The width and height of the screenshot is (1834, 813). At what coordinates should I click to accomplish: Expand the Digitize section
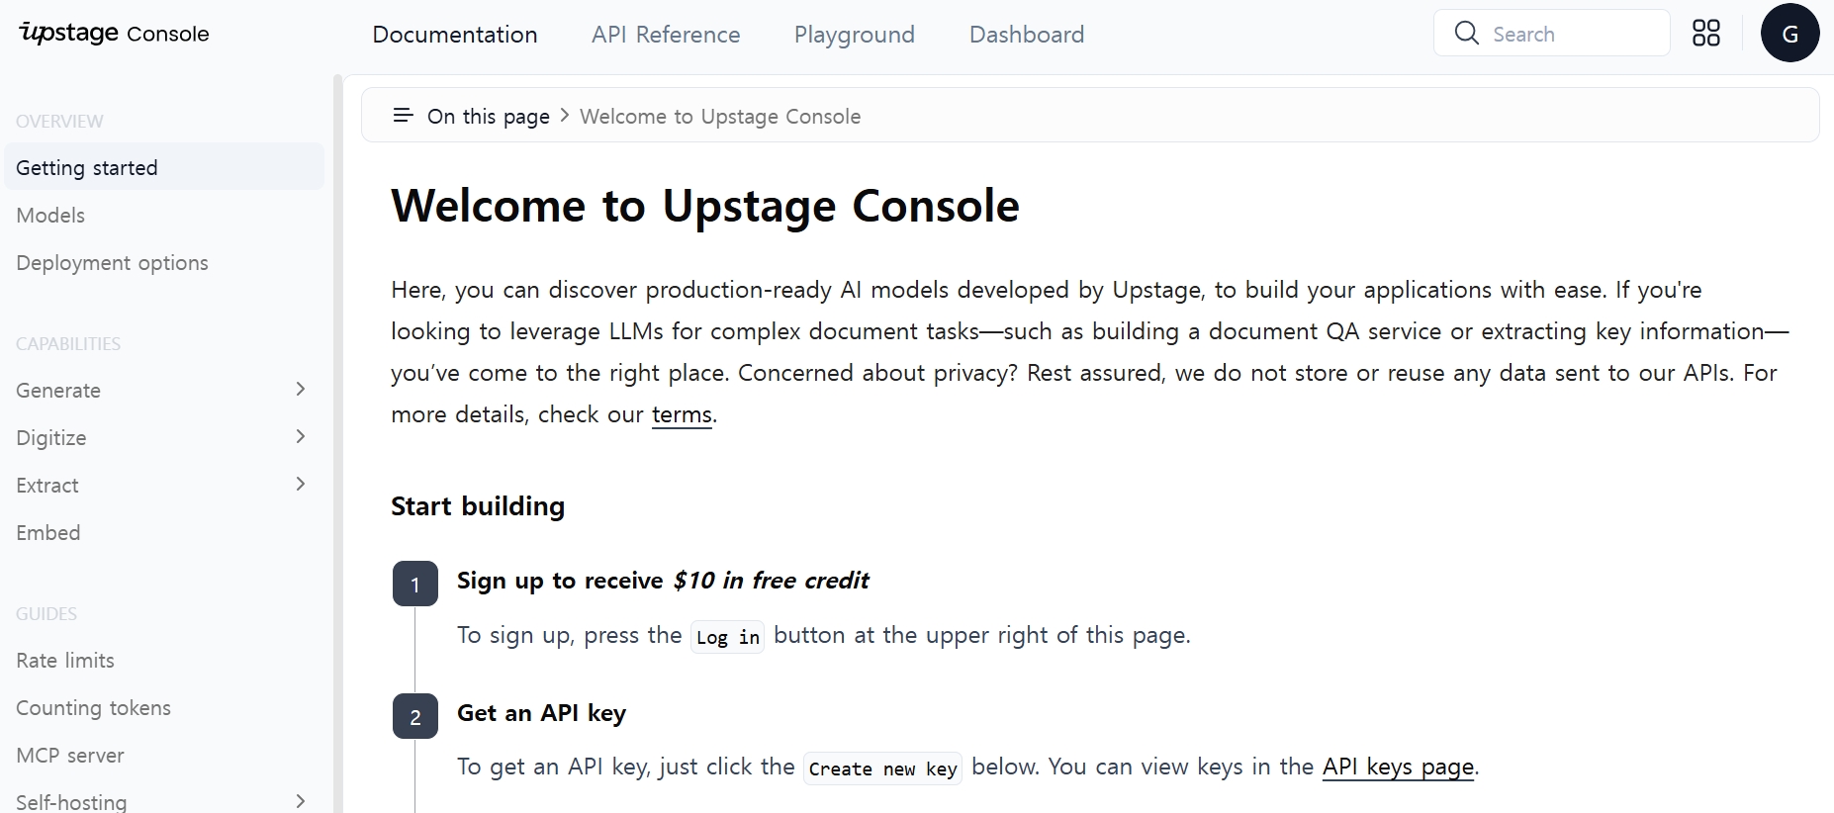[301, 437]
